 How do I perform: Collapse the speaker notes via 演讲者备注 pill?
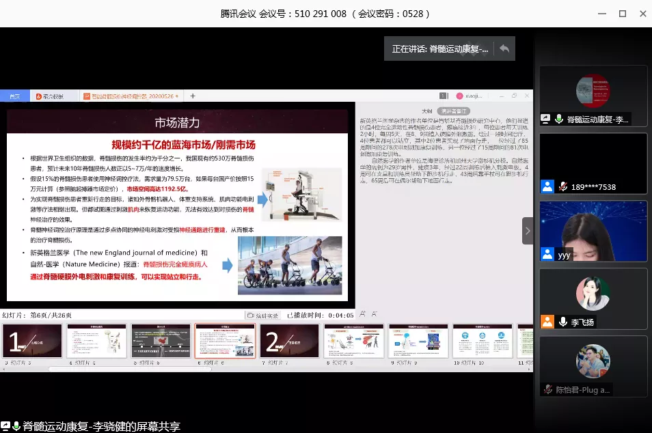coord(455,110)
